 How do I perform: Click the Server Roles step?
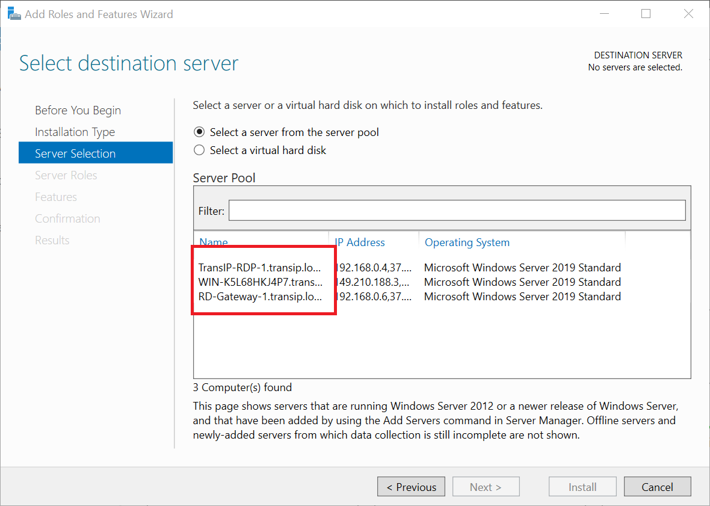point(66,175)
